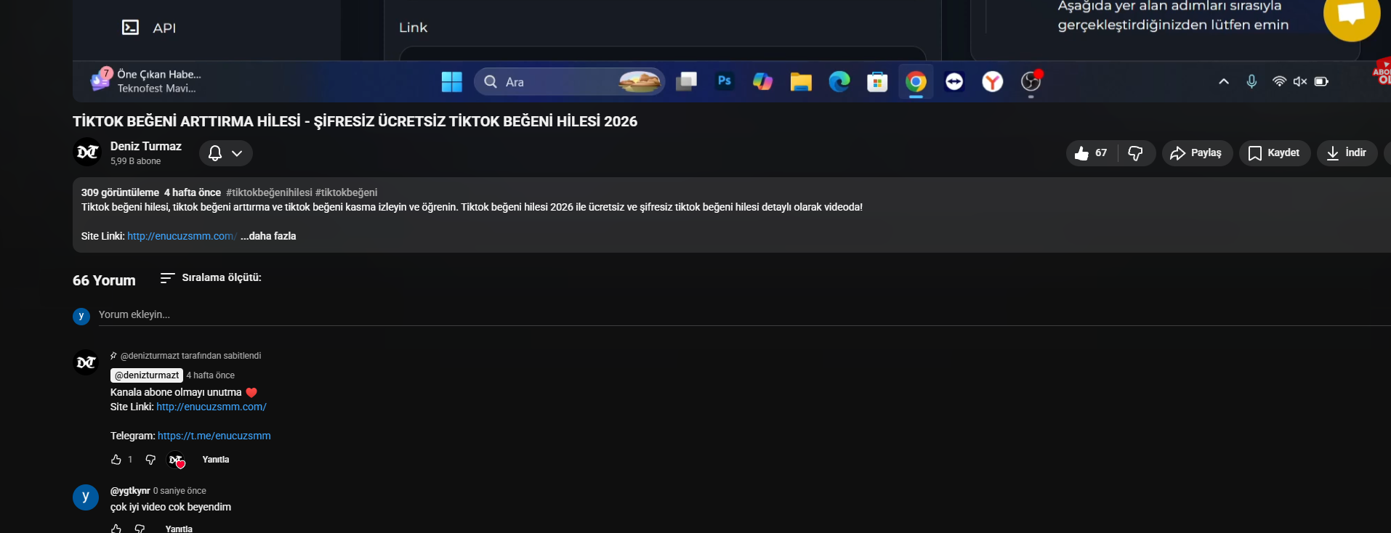Click the Ara search box in the taskbar
The width and height of the screenshot is (1391, 533).
tap(569, 81)
